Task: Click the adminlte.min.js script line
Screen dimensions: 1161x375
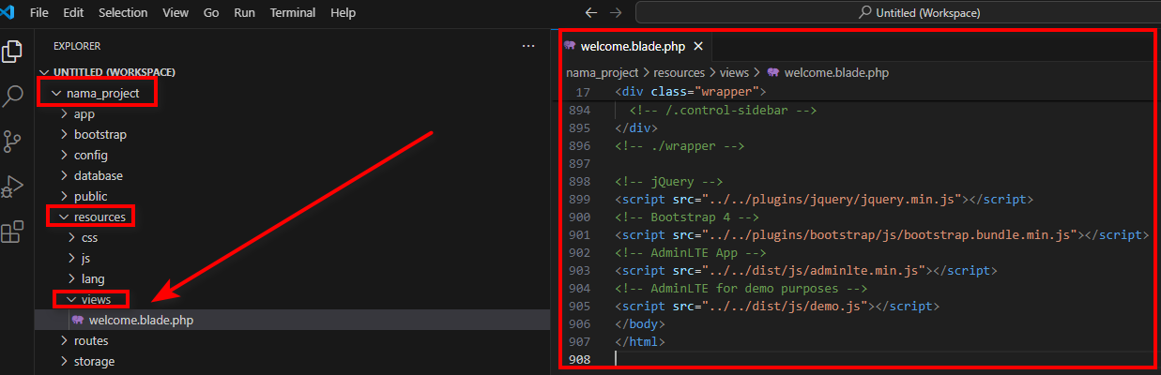Action: pos(806,271)
